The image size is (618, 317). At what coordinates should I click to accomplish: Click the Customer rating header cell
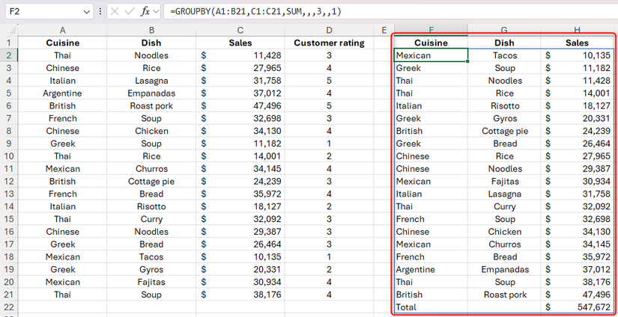(x=328, y=43)
